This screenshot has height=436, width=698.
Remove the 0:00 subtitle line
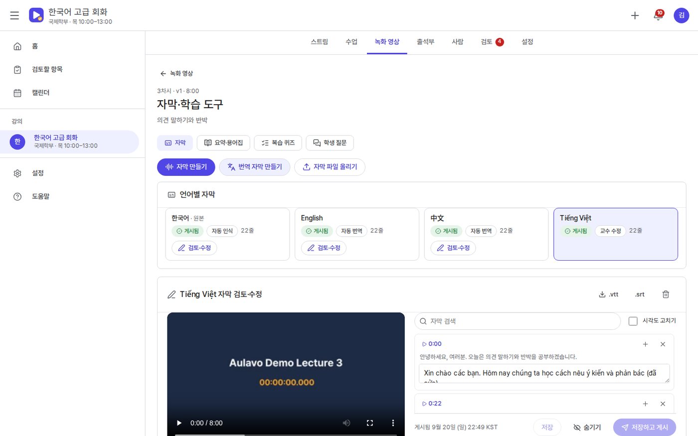[663, 344]
